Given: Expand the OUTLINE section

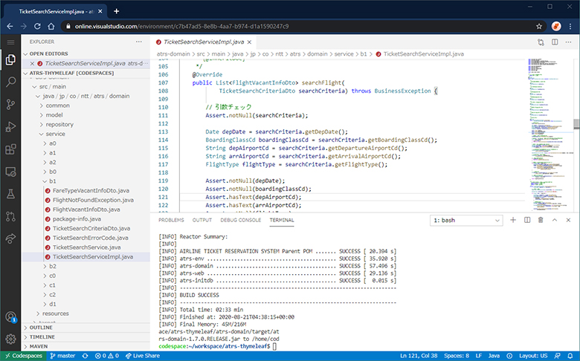Looking at the screenshot, I should (86, 328).
